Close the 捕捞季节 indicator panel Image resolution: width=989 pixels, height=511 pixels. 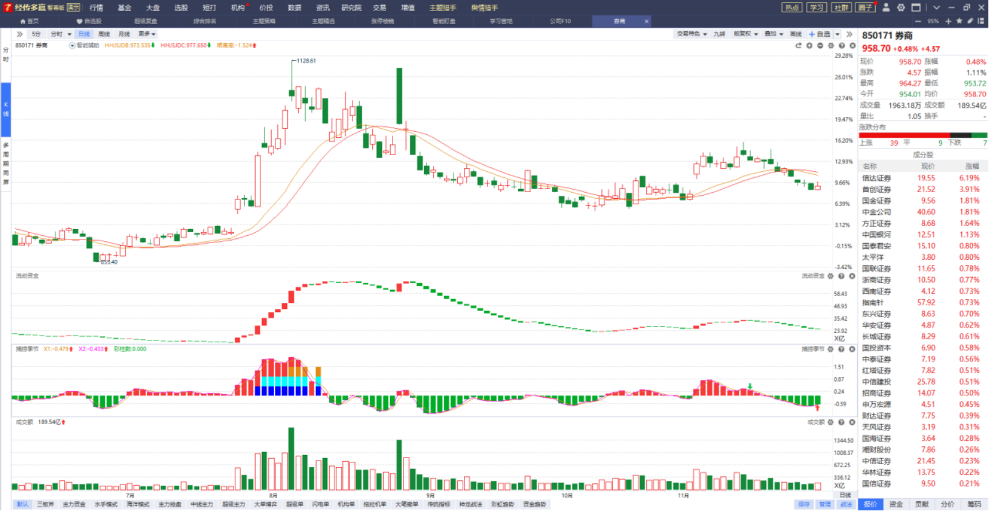852,349
